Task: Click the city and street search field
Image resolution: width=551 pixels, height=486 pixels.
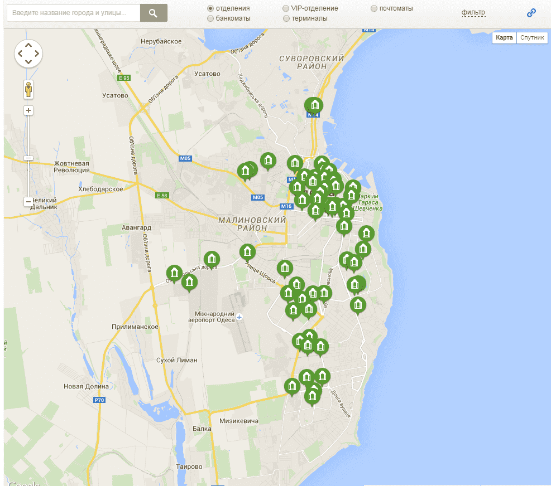Action: pos(73,13)
